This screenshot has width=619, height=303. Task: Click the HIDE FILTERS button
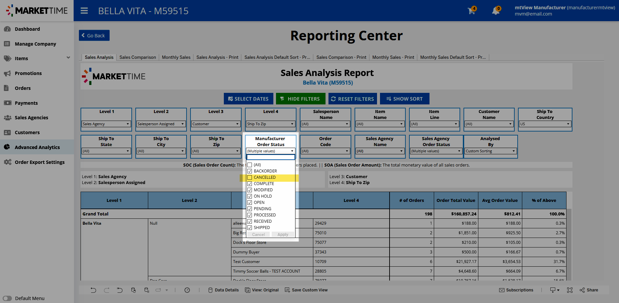click(x=300, y=99)
